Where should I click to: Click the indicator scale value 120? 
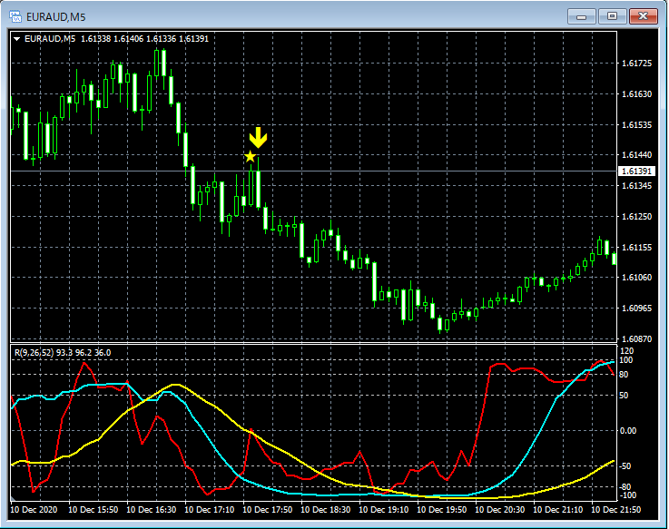(626, 350)
